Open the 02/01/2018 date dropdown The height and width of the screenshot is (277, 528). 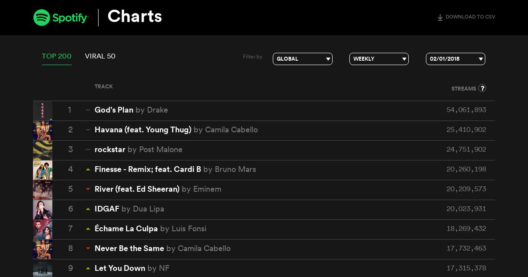point(455,59)
